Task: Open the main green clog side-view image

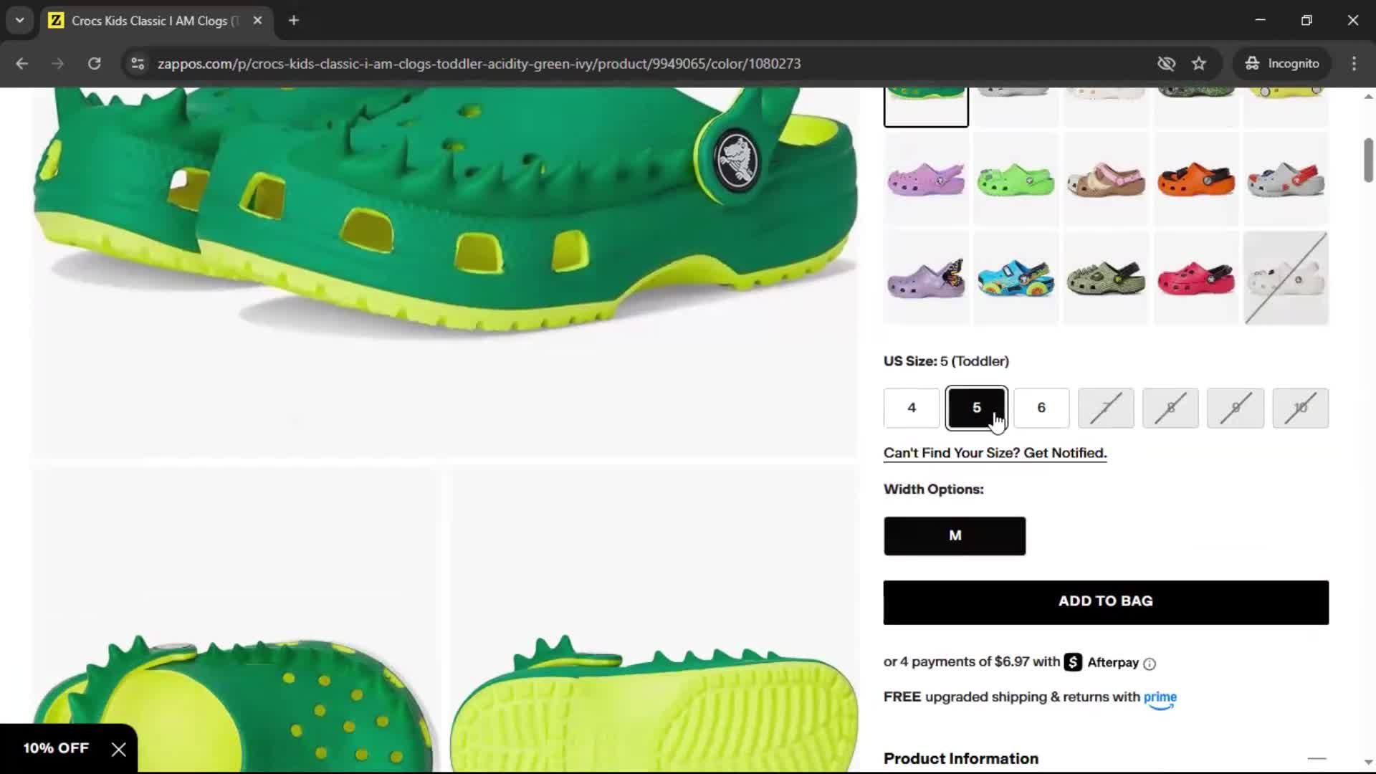Action: click(444, 272)
